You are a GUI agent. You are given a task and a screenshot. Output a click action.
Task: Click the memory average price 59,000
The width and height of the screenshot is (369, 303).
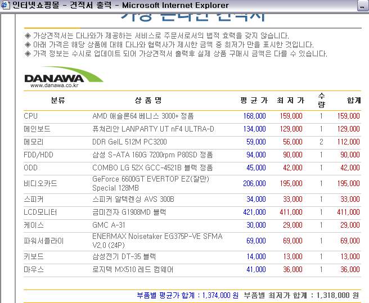pos(256,142)
